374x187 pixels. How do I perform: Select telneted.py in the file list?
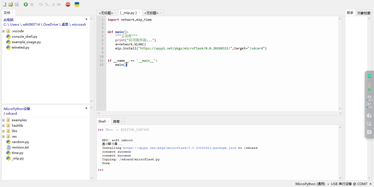pos(20,48)
